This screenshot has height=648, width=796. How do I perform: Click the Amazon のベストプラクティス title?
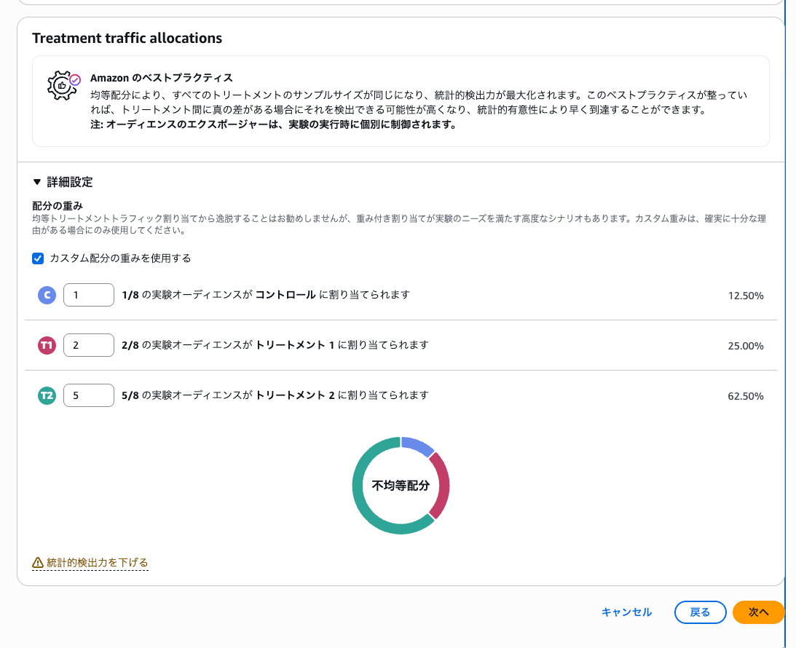click(x=162, y=78)
